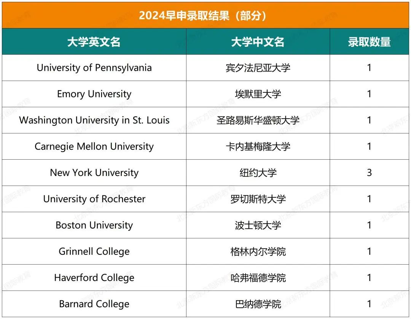Select the "Emory University" cell
This screenshot has height=319, width=411.
coord(94,94)
